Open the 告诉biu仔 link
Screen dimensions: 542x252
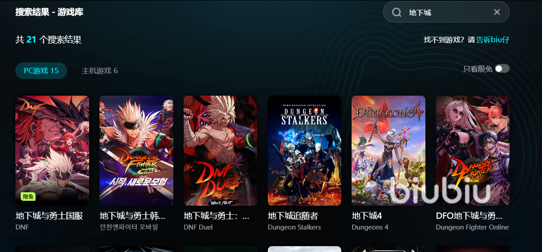(x=493, y=40)
